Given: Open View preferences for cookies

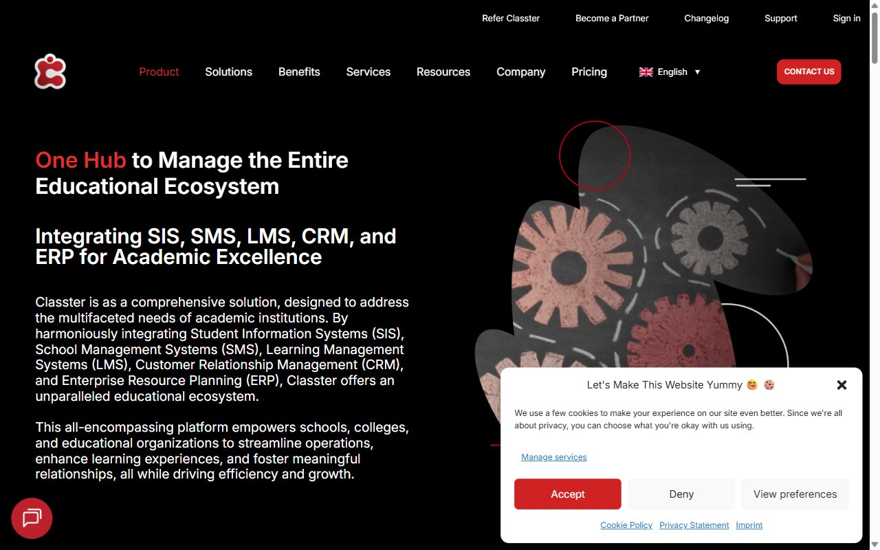Looking at the screenshot, I should point(795,494).
